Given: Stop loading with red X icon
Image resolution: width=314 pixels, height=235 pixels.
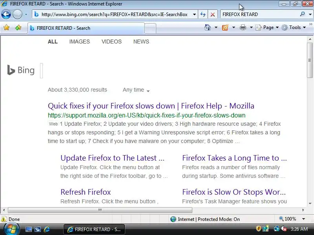Looking at the screenshot, I should tap(213, 14).
